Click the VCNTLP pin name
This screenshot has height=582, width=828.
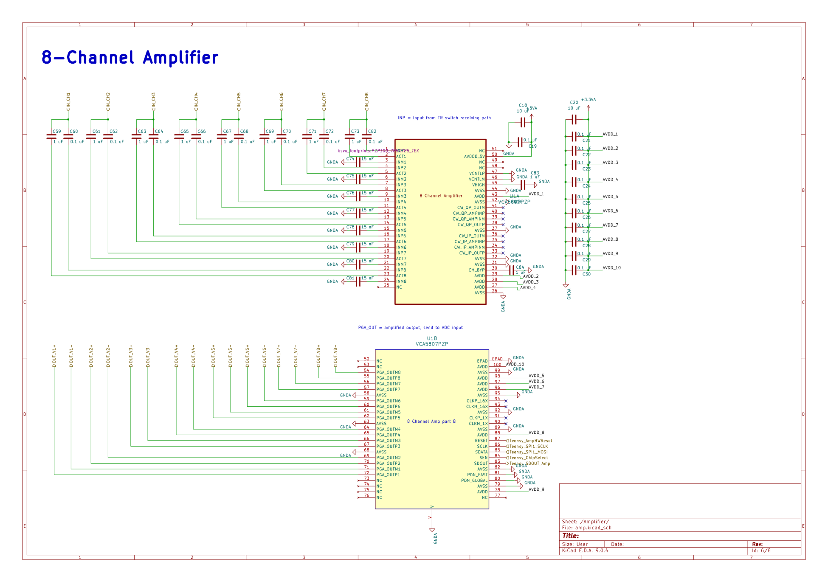(x=477, y=174)
